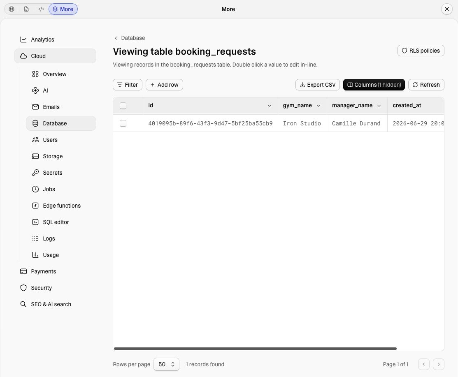Click the Edge functions icon
This screenshot has width=458, height=377.
click(35, 206)
